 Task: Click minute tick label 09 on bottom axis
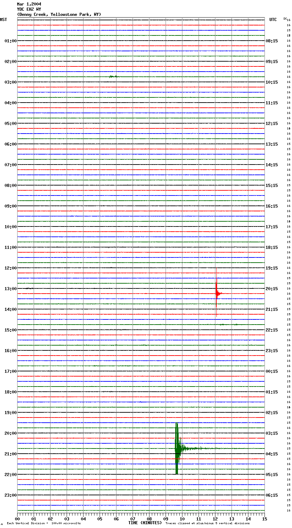tap(166, 519)
